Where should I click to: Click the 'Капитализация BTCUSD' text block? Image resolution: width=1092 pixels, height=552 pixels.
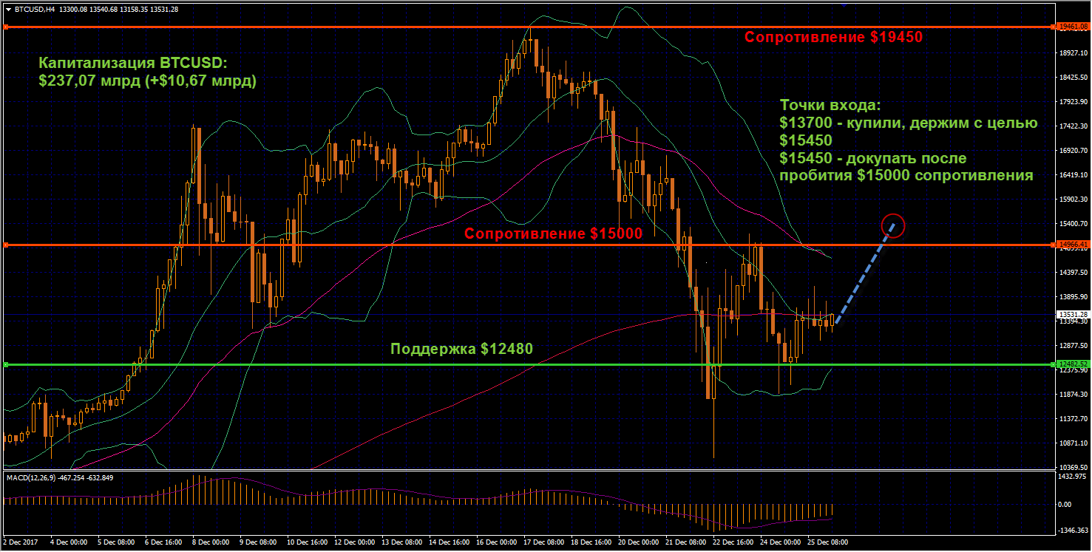(x=148, y=72)
